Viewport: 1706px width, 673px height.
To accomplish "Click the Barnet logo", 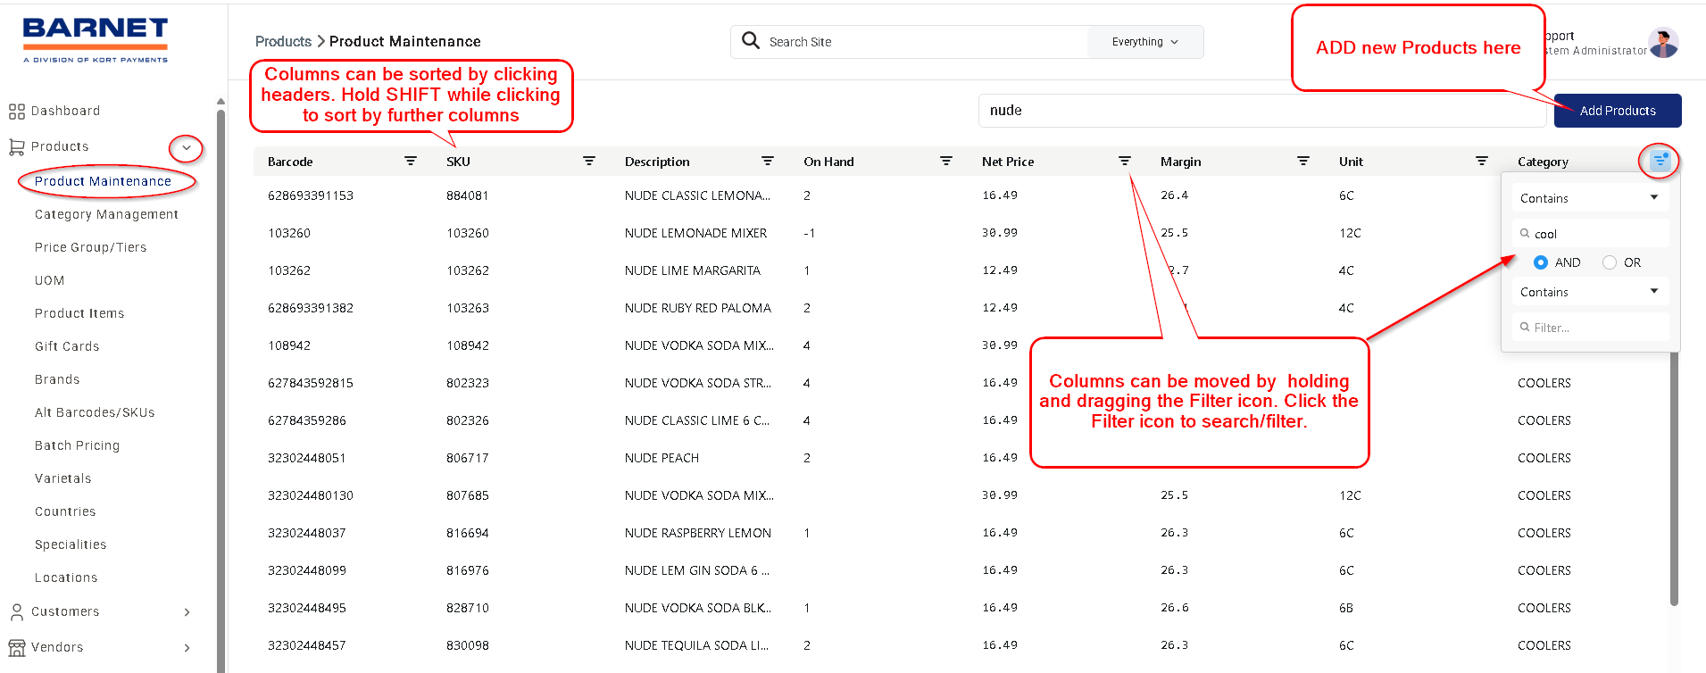I will (x=96, y=41).
